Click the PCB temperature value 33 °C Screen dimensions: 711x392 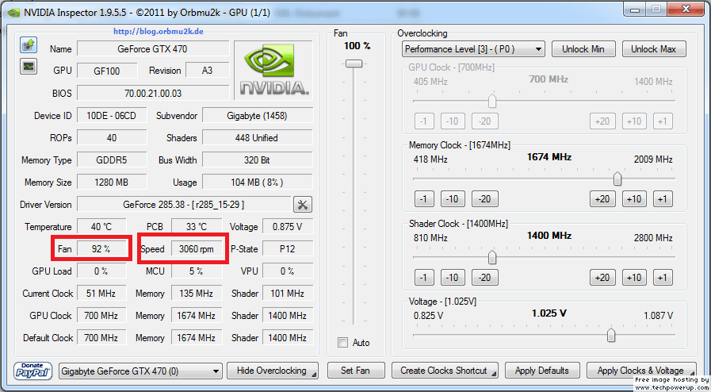point(197,227)
